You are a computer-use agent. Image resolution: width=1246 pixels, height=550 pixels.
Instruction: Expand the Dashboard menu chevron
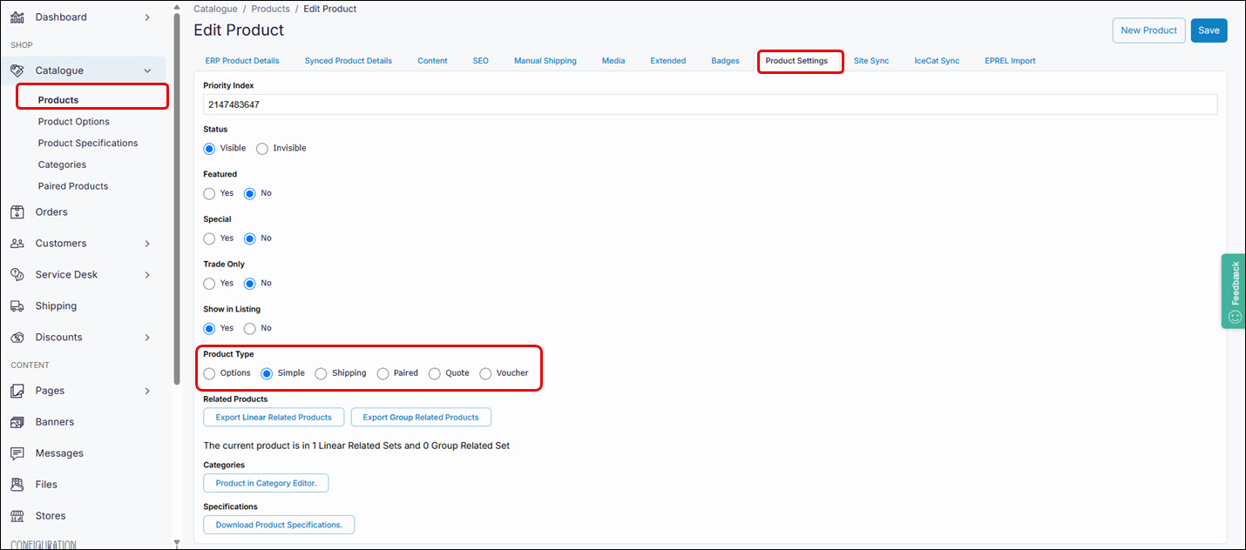[x=146, y=17]
